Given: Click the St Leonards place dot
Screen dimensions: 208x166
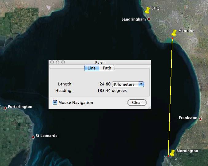Looking at the screenshot, I should tap(33, 137).
